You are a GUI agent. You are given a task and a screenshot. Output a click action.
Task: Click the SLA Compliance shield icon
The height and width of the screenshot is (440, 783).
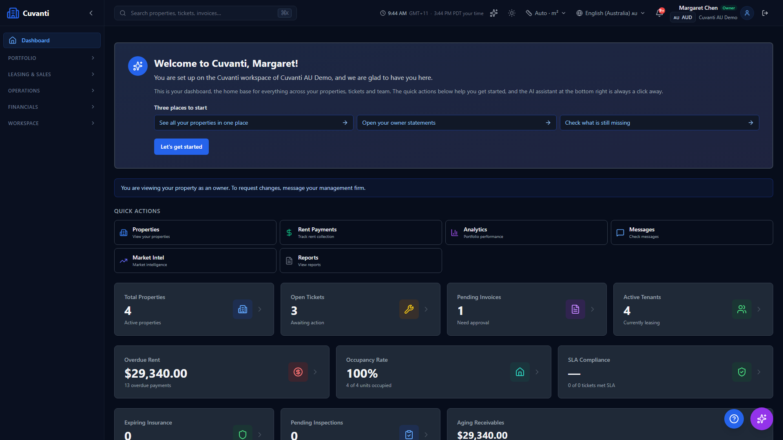point(742,372)
